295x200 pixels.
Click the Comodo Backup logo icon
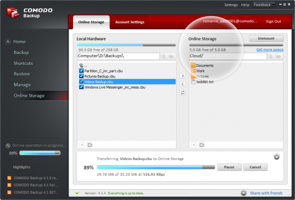point(13,13)
